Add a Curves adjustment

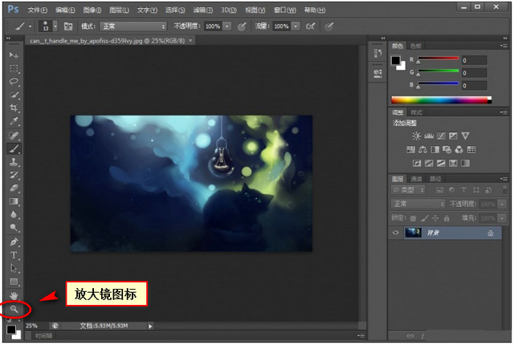pyautogui.click(x=441, y=136)
